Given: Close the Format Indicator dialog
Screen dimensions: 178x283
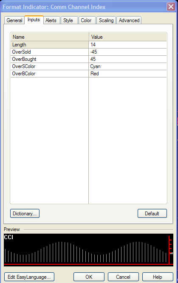Looking at the screenshot, I should click(171, 7).
